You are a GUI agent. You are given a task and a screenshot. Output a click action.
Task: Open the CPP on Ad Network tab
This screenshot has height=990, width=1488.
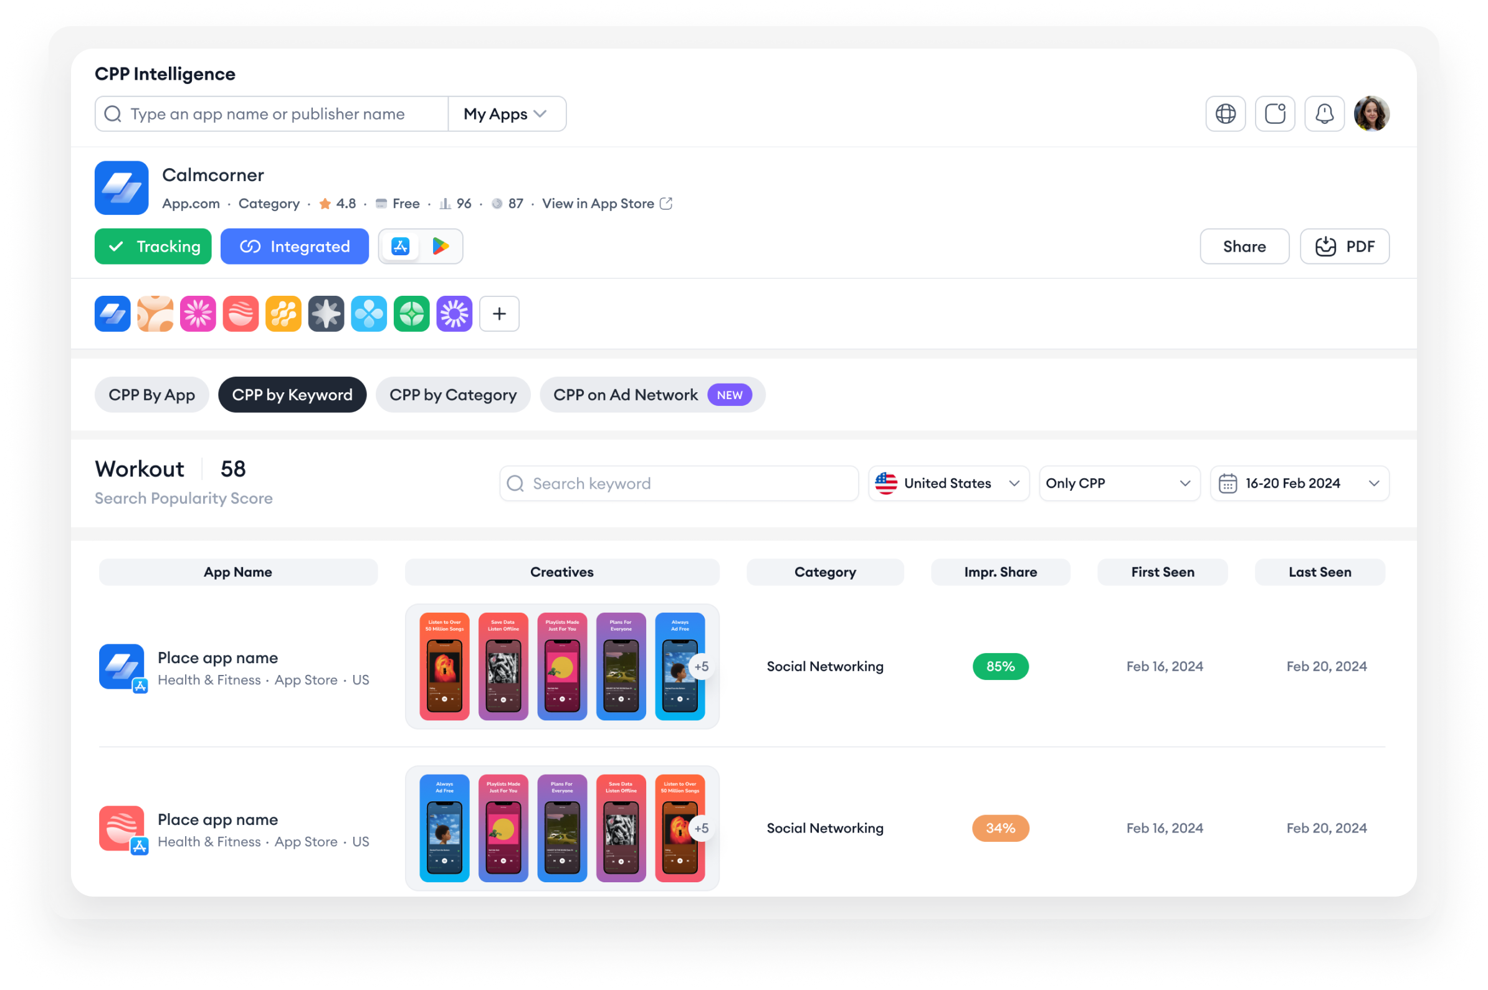[652, 395]
